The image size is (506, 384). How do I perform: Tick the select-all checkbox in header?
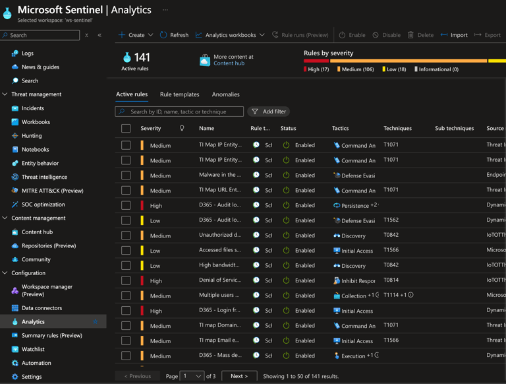(x=126, y=128)
